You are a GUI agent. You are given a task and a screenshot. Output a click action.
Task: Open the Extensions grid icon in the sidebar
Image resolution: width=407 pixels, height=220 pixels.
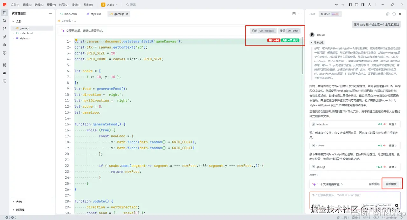tap(4, 65)
